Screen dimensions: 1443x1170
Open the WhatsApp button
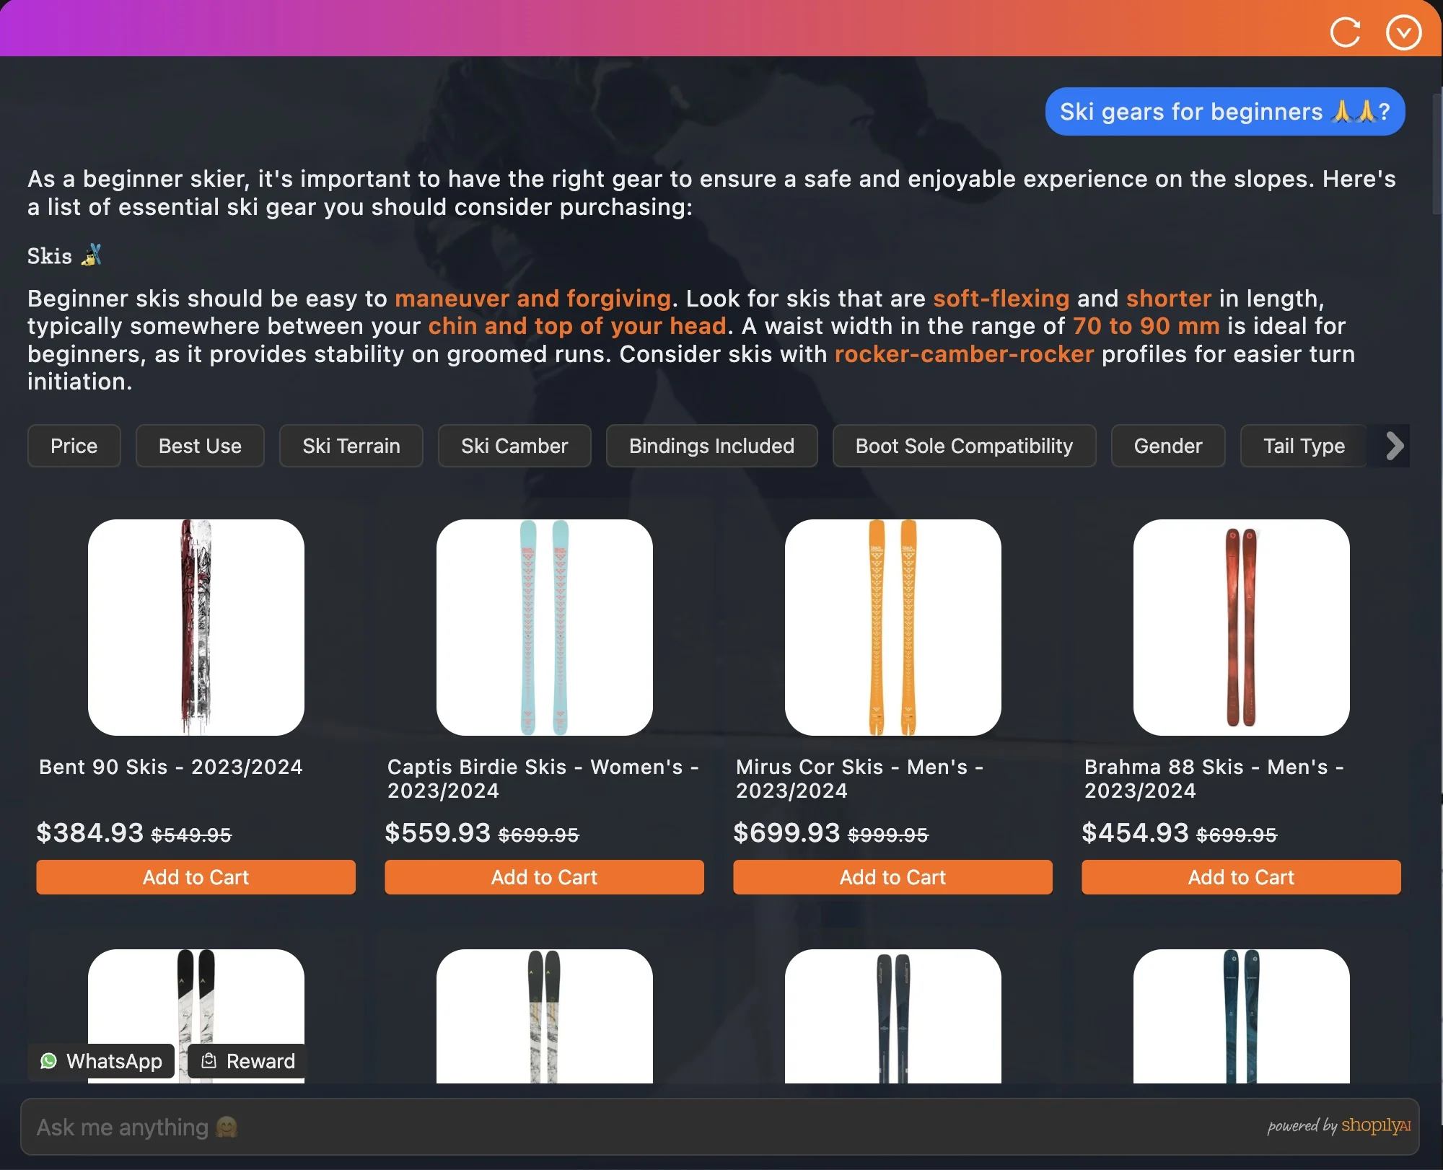102,1061
